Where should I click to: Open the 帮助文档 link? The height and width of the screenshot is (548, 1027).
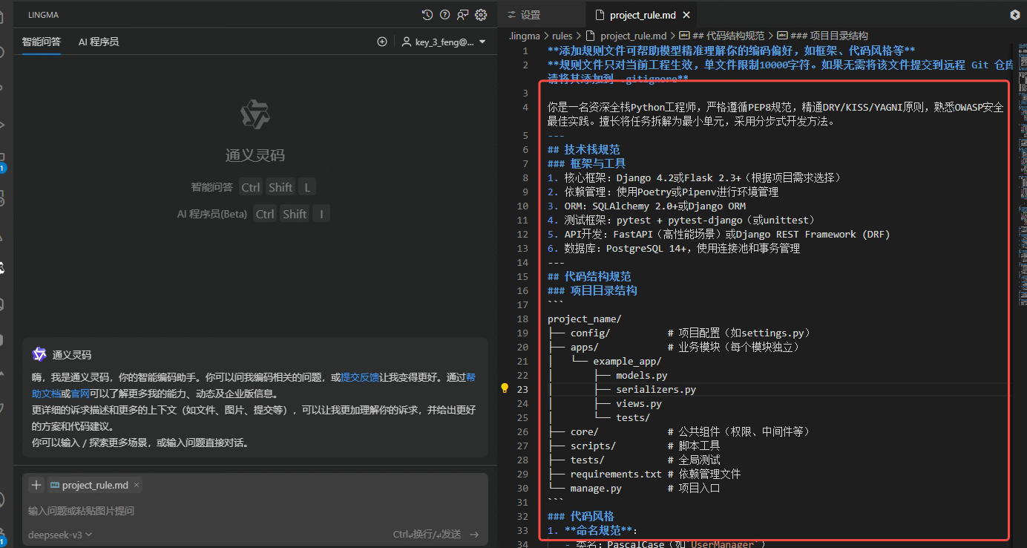tap(253, 385)
